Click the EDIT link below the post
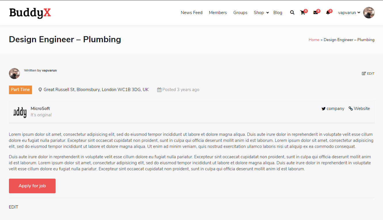Image resolution: width=383 pixels, height=220 pixels. [14, 207]
